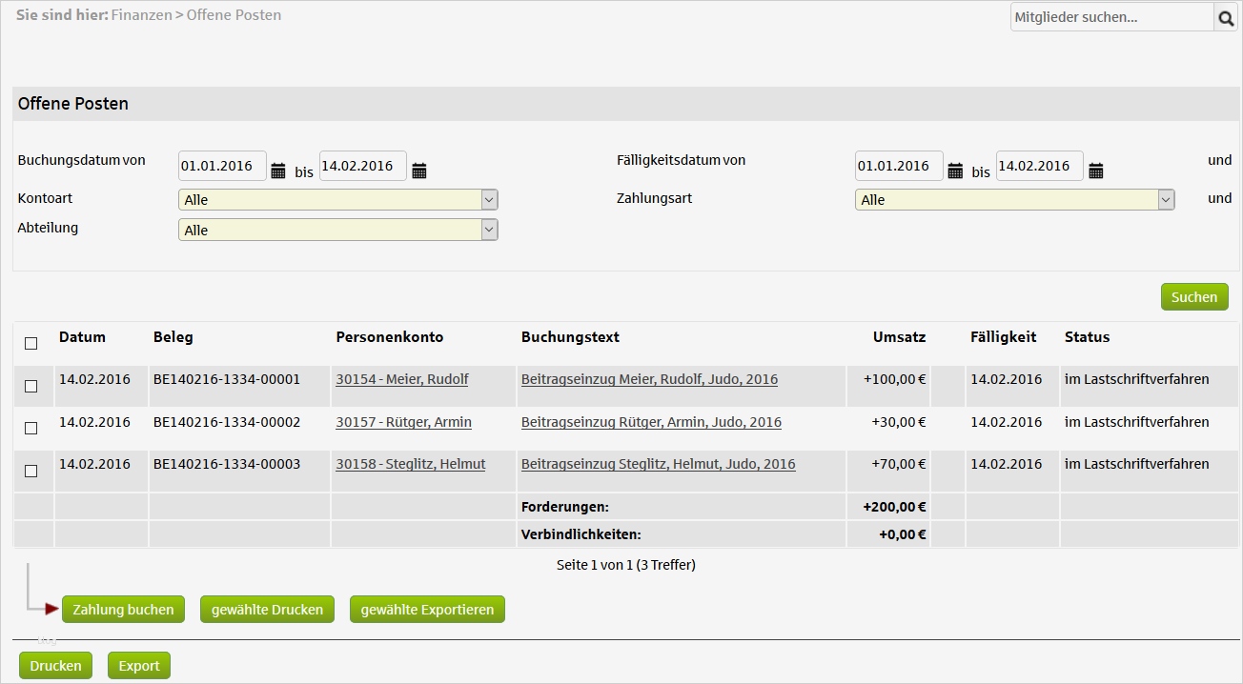Click the member search magnifier icon
The image size is (1243, 684).
point(1225,17)
